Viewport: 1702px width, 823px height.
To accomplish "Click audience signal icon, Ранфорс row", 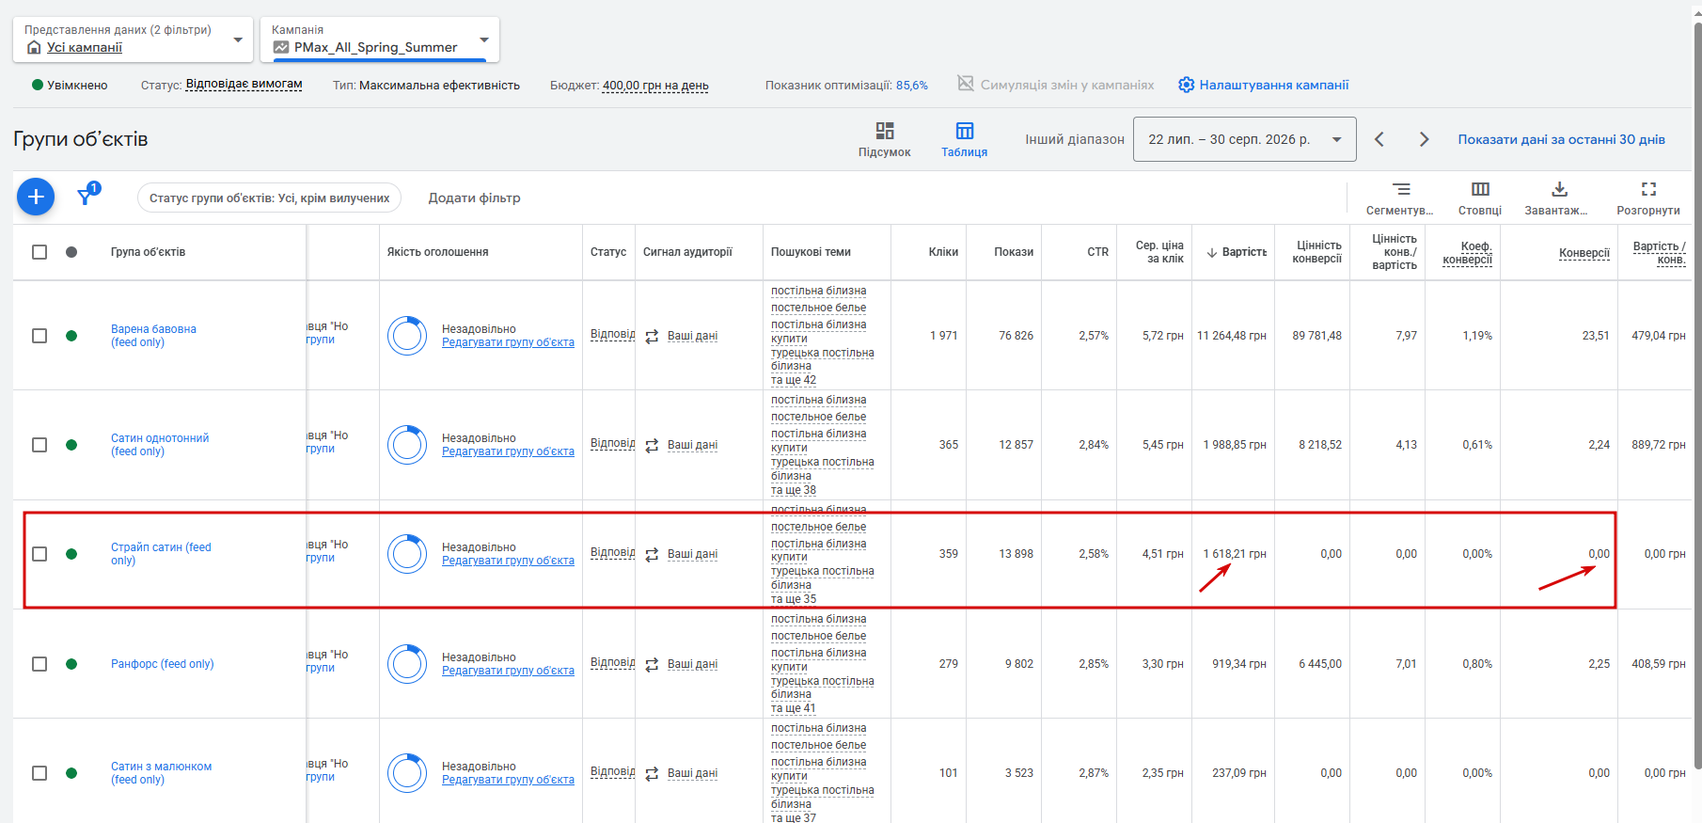I will tap(652, 664).
